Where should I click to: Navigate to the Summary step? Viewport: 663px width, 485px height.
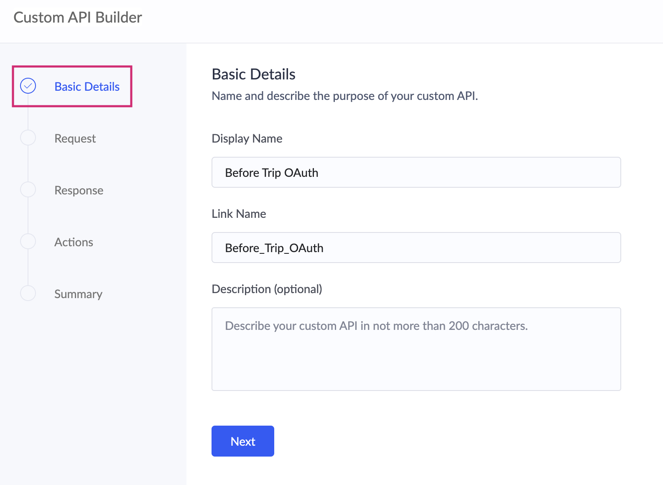pos(78,294)
